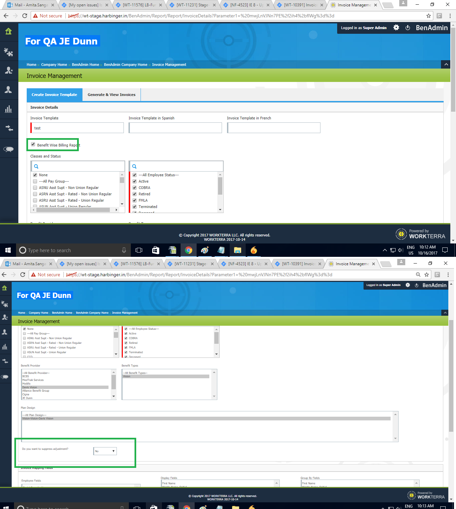Open the transfer arrows icon in upper window sidebar
The height and width of the screenshot is (509, 456).
[9, 128]
